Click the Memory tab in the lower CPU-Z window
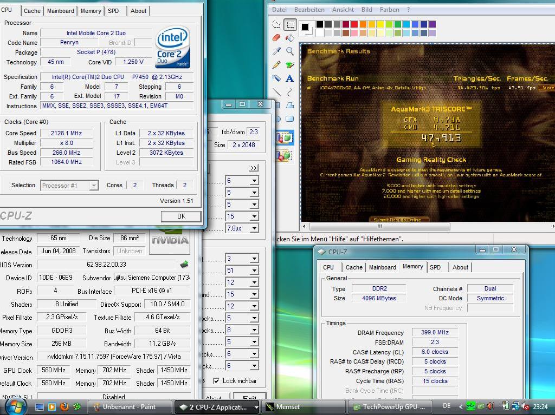555x415 pixels. 412,267
